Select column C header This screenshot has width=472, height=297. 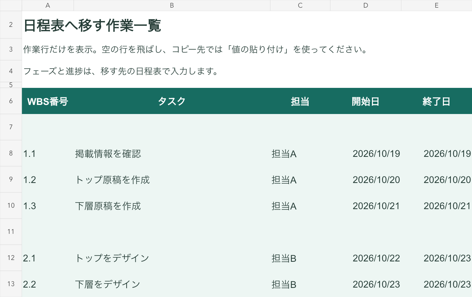tap(300, 5)
